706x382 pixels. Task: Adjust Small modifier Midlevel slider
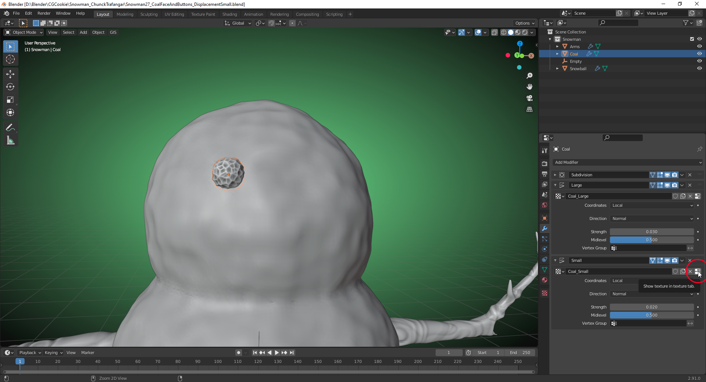pos(652,315)
